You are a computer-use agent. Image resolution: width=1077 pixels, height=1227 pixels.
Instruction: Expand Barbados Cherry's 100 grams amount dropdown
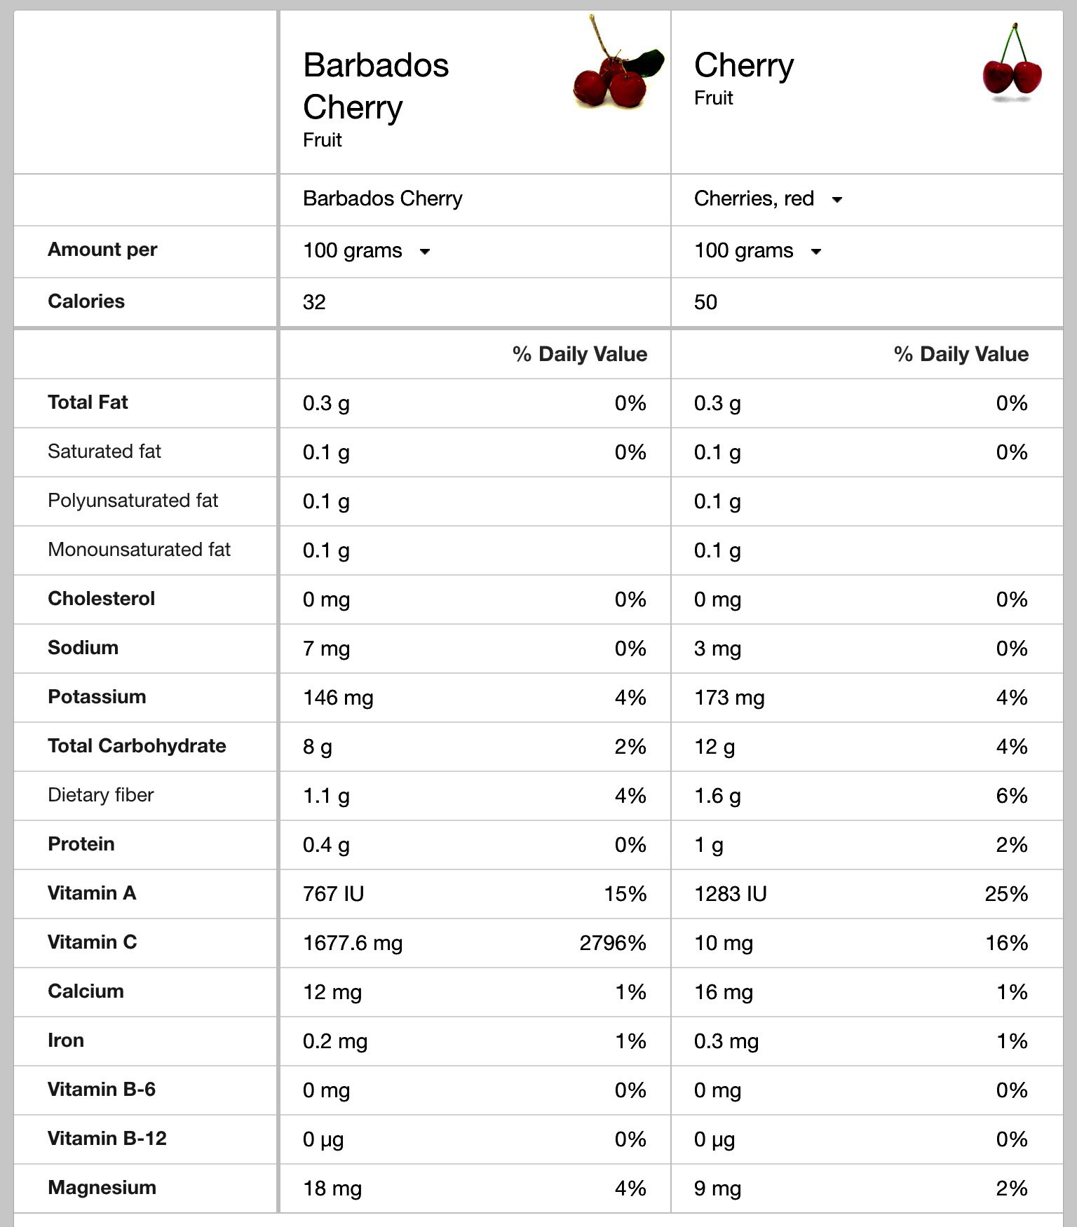pos(424,252)
